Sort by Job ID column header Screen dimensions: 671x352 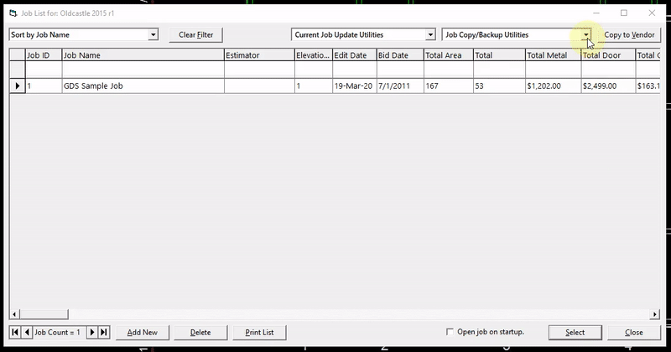[x=44, y=55]
